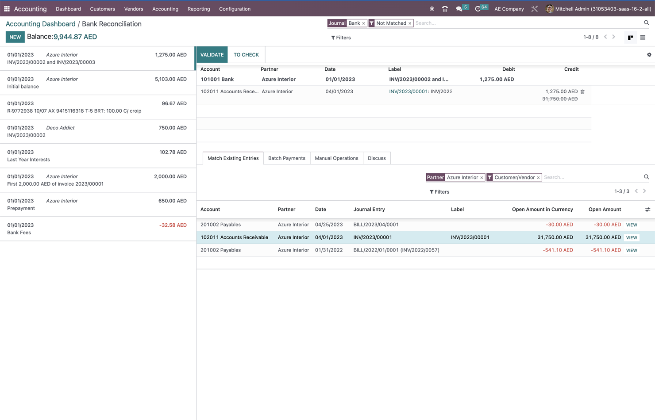
Task: Remove the Not Matched filter chip
Action: (x=410, y=23)
